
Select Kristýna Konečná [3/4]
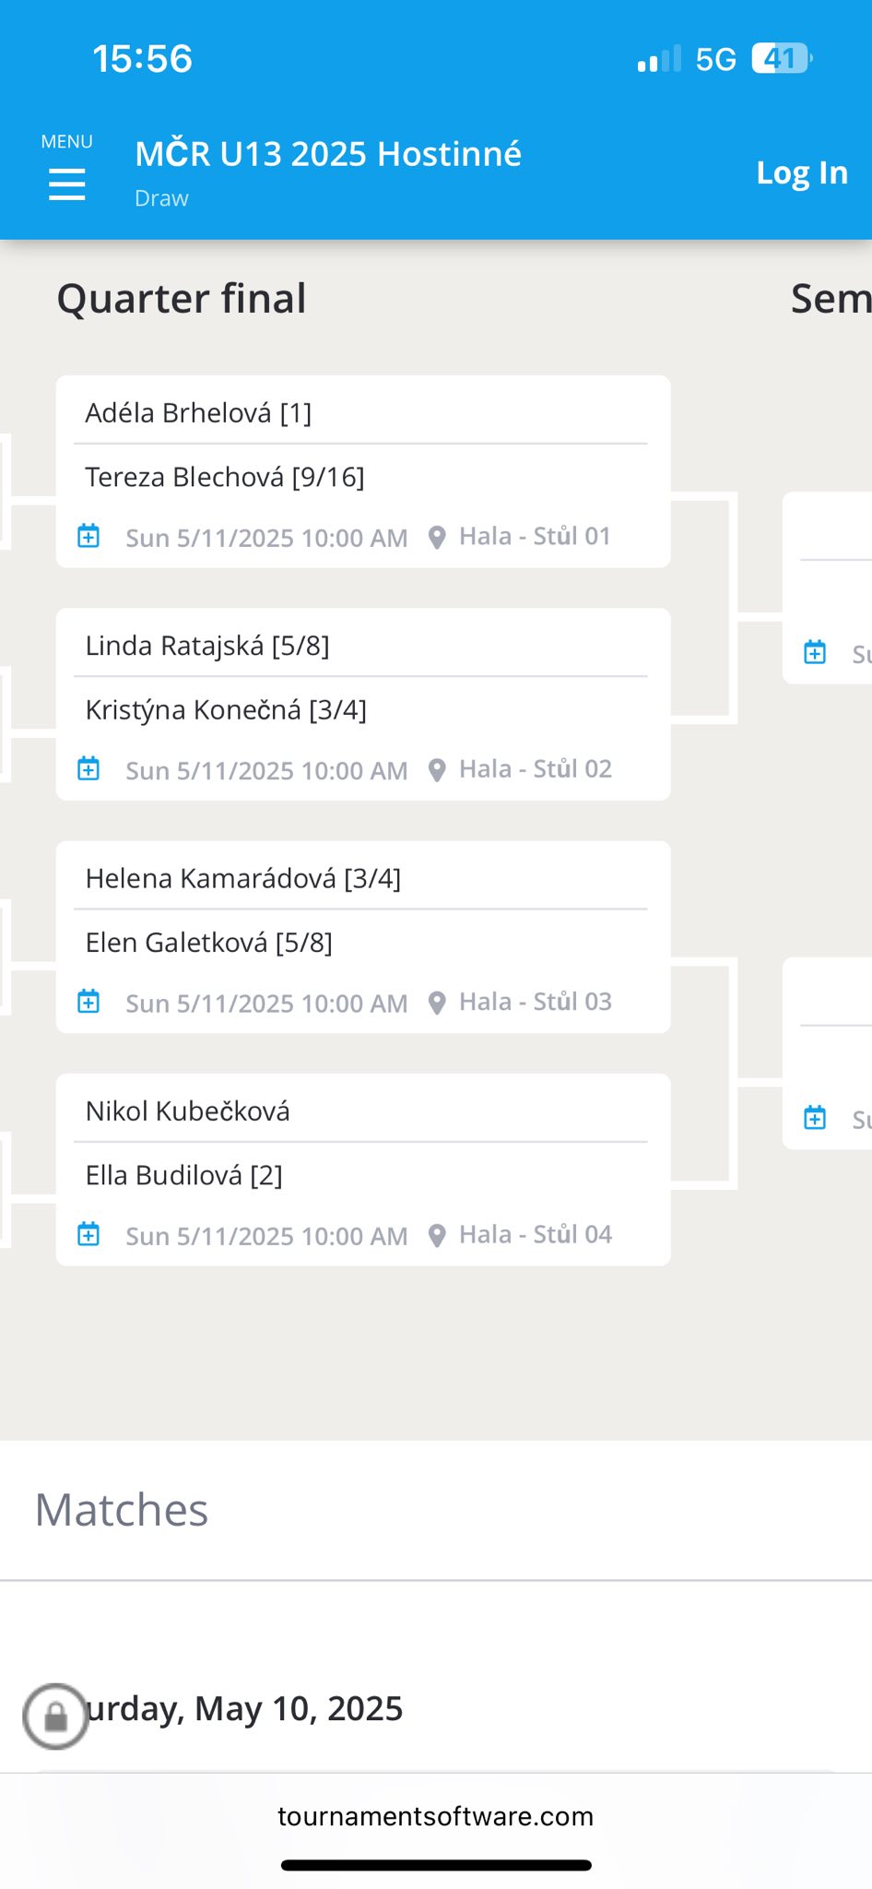226,710
